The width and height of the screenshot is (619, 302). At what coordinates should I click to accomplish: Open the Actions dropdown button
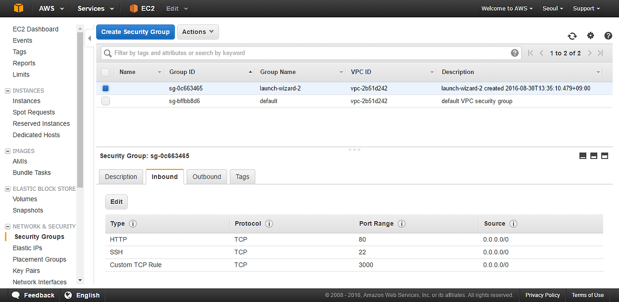click(198, 32)
